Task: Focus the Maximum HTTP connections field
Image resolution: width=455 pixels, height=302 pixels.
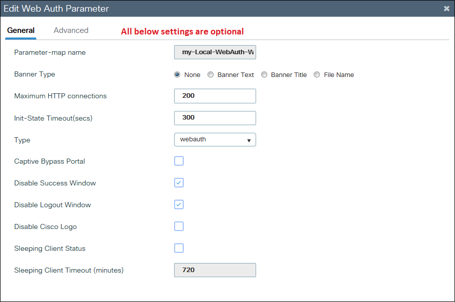Action: tap(215, 96)
